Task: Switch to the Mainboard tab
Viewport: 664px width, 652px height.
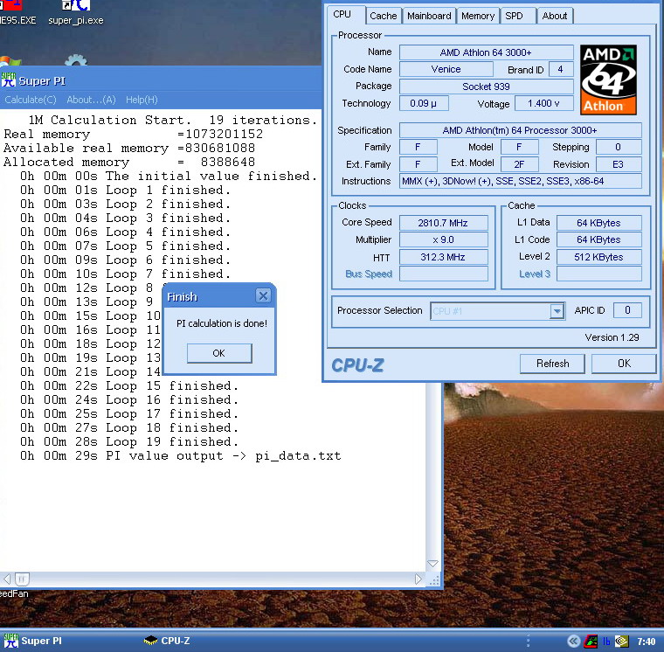Action: [429, 16]
